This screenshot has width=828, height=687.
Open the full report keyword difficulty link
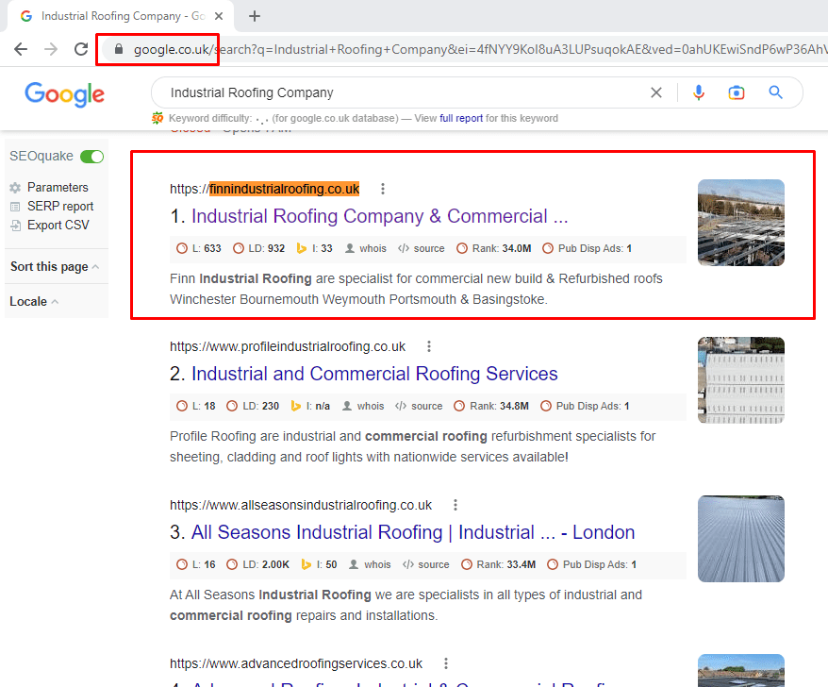461,118
